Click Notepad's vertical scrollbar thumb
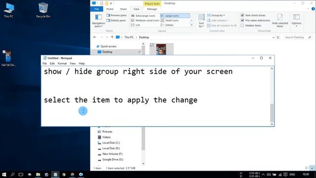 [272, 113]
